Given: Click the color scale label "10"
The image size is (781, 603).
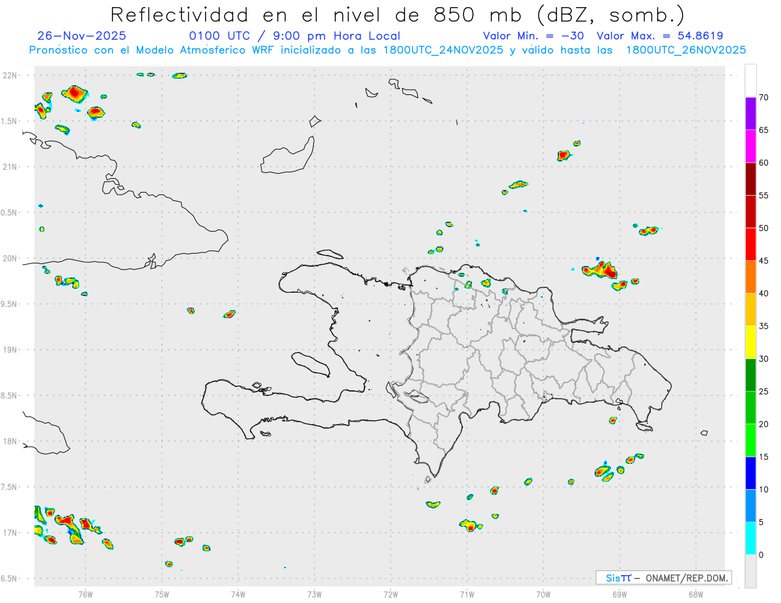Looking at the screenshot, I should pyautogui.click(x=763, y=489).
